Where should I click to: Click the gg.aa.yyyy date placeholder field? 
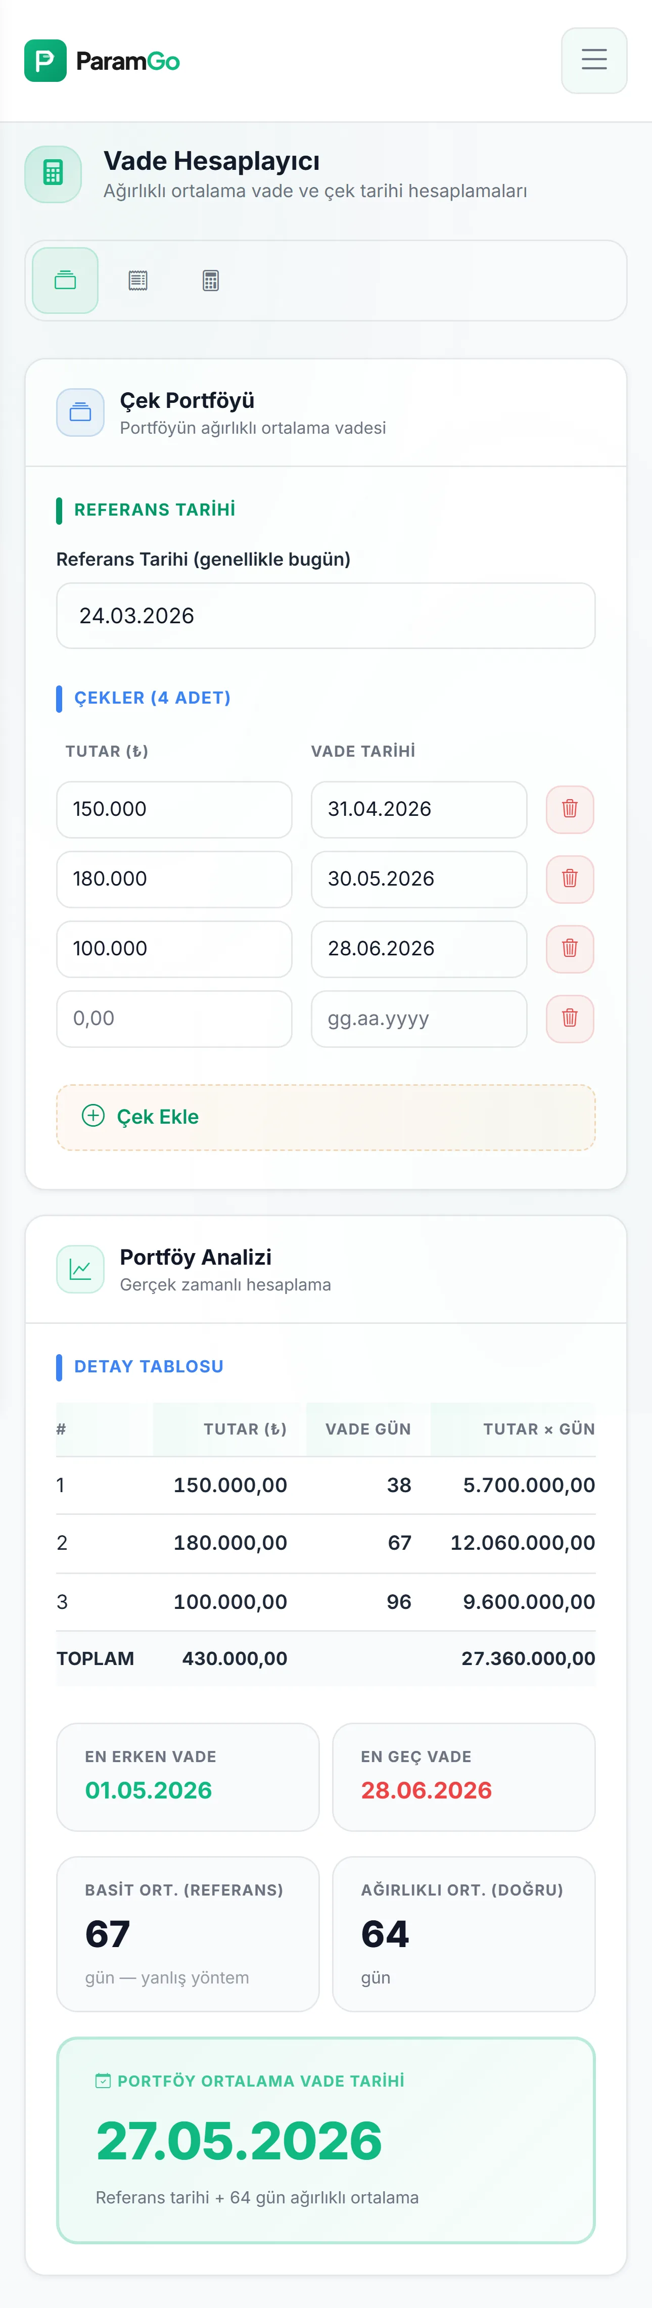[x=418, y=1019]
